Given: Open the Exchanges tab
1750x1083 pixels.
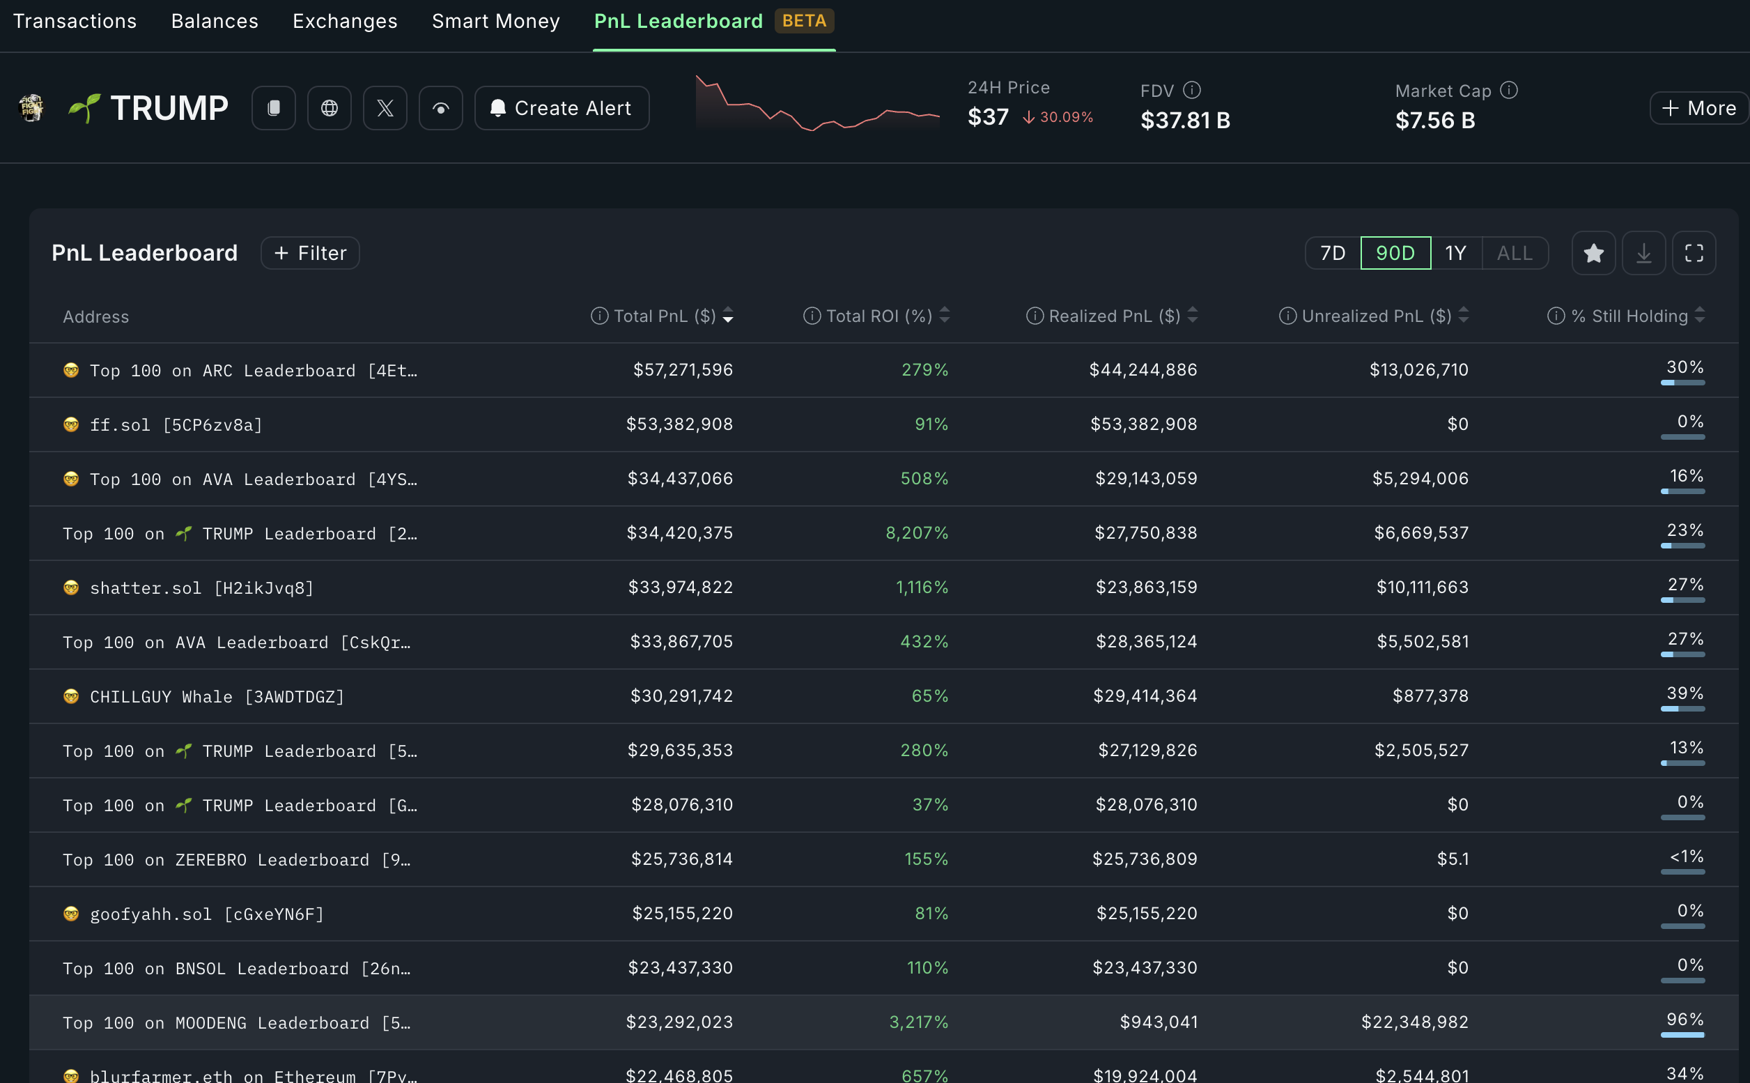Looking at the screenshot, I should 345,21.
